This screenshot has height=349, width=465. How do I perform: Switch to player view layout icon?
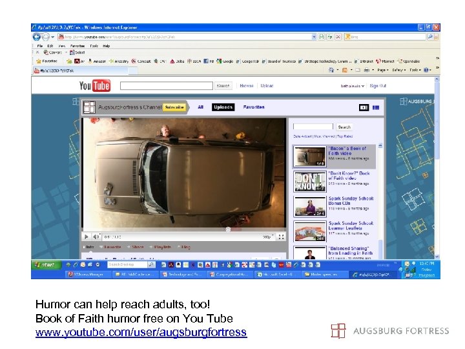364,107
